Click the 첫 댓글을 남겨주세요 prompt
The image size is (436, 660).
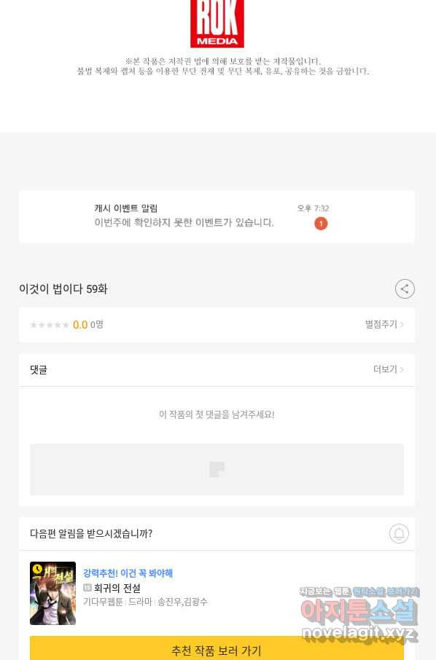(x=217, y=415)
